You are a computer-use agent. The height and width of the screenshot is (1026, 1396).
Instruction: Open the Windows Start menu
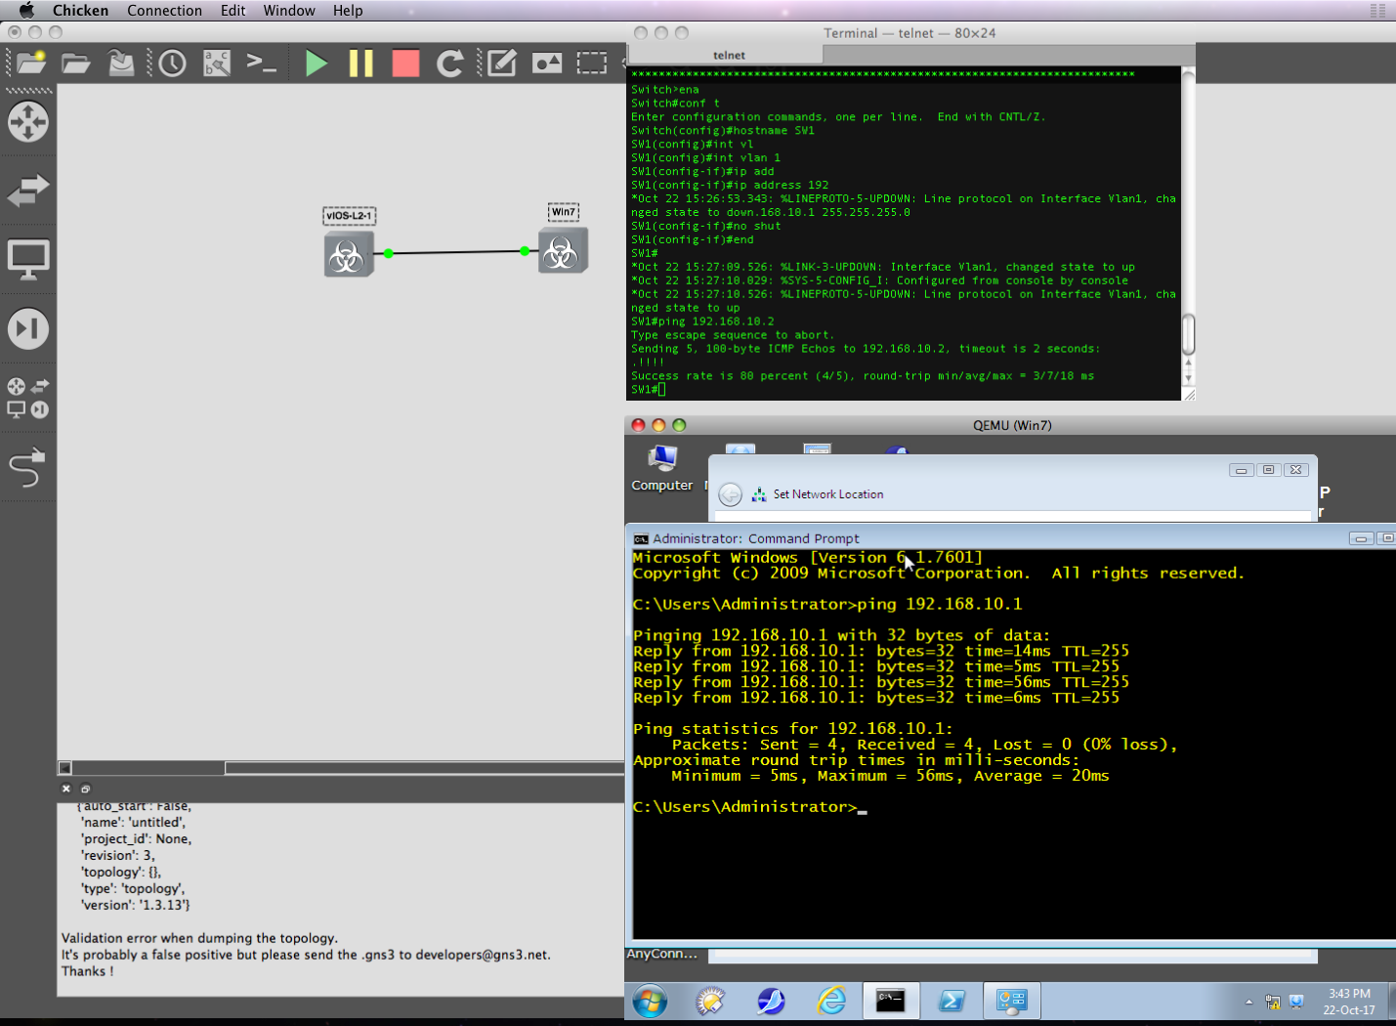[x=650, y=1001]
